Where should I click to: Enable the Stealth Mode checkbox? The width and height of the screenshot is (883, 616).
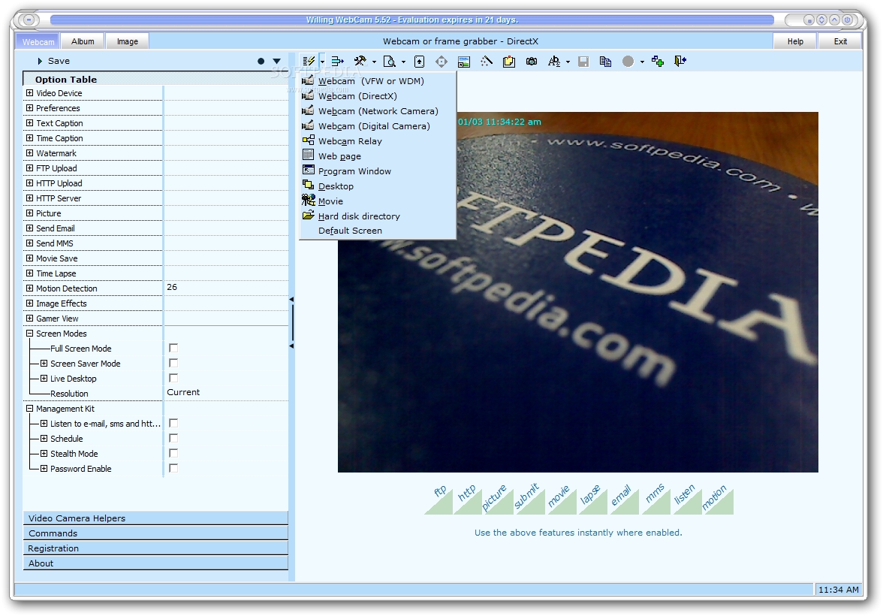tap(173, 453)
